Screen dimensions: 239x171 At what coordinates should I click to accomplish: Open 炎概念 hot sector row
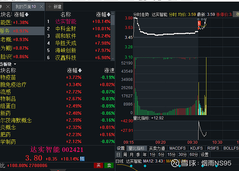pos(57,127)
